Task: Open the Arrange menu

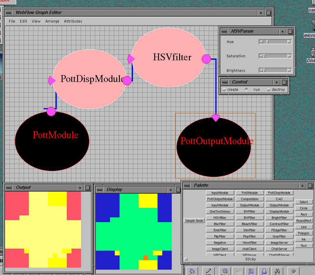Action: click(52, 21)
